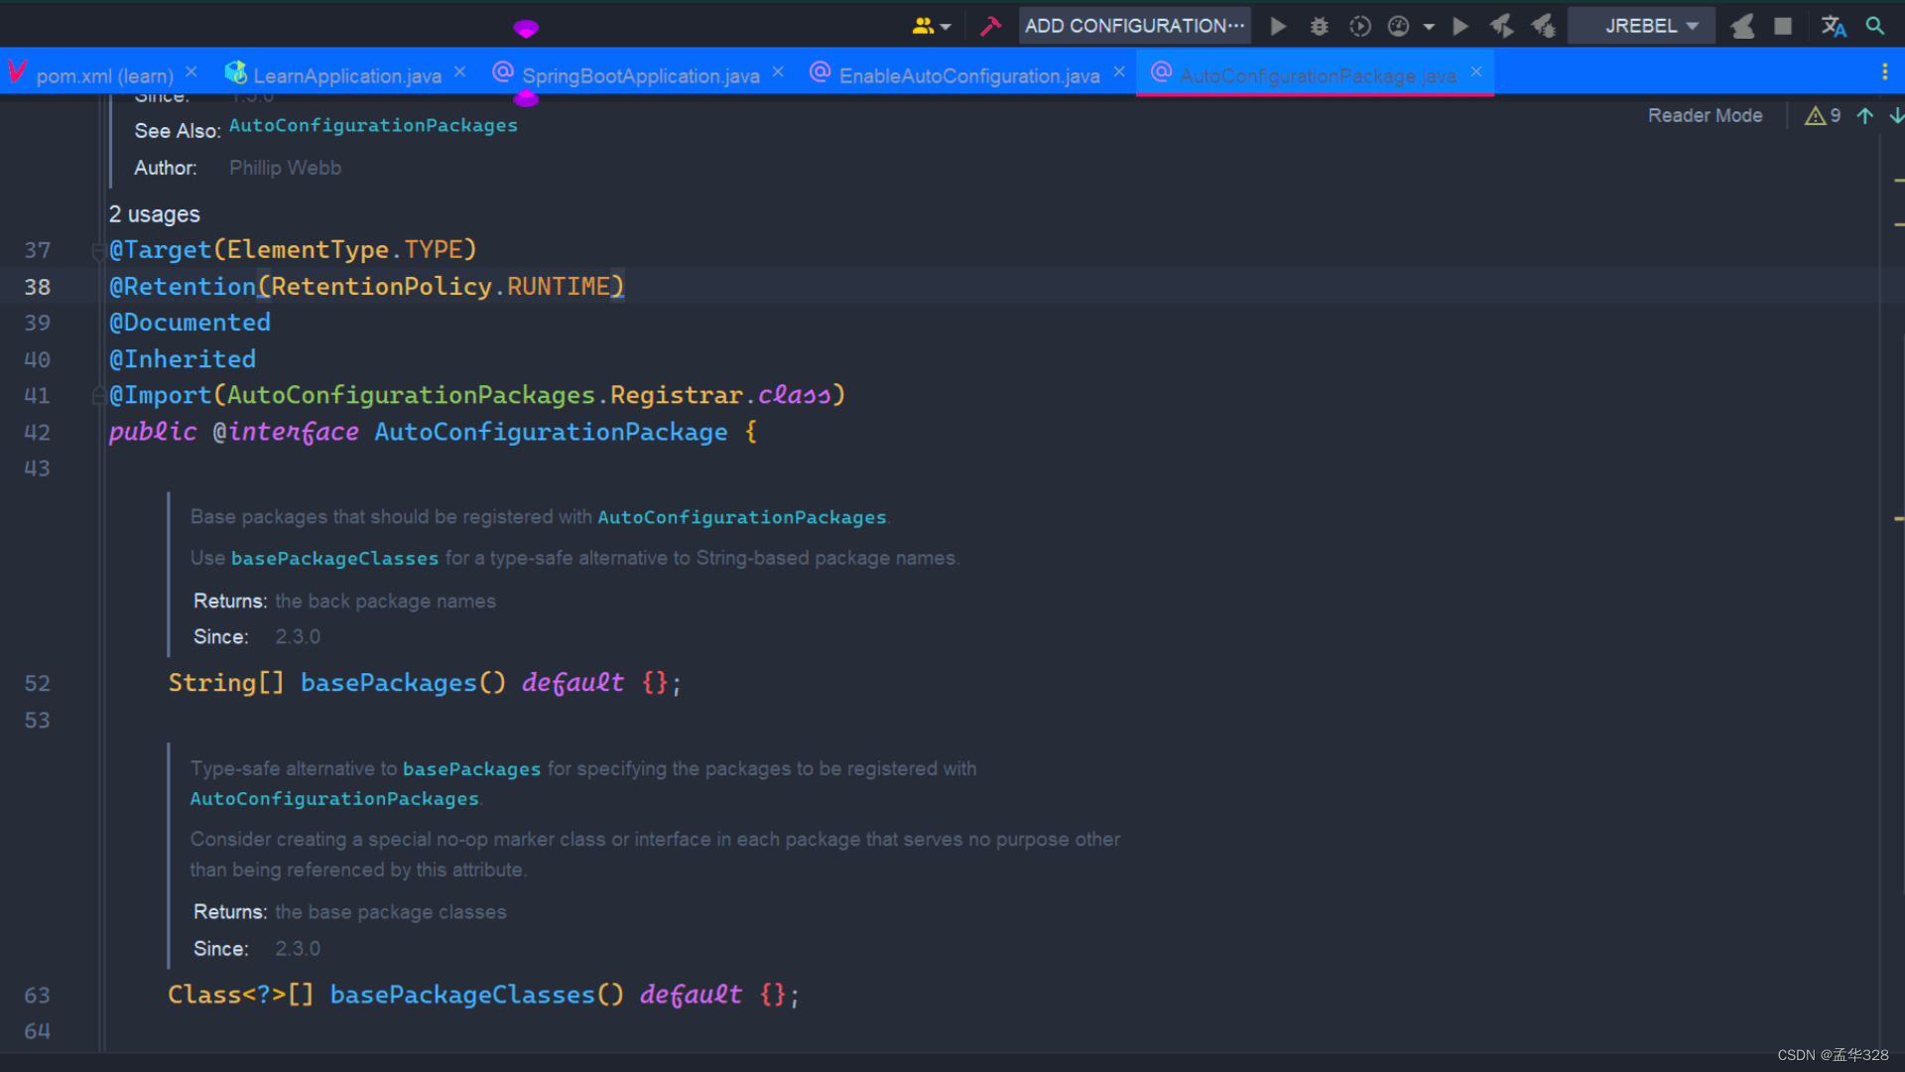Open Code With Me users dropdown
This screenshot has height=1072, width=1905.
(931, 26)
